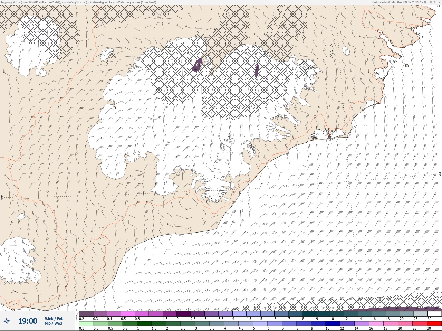Select the dark mauve 0.2 snow legend swatch

click(86, 314)
